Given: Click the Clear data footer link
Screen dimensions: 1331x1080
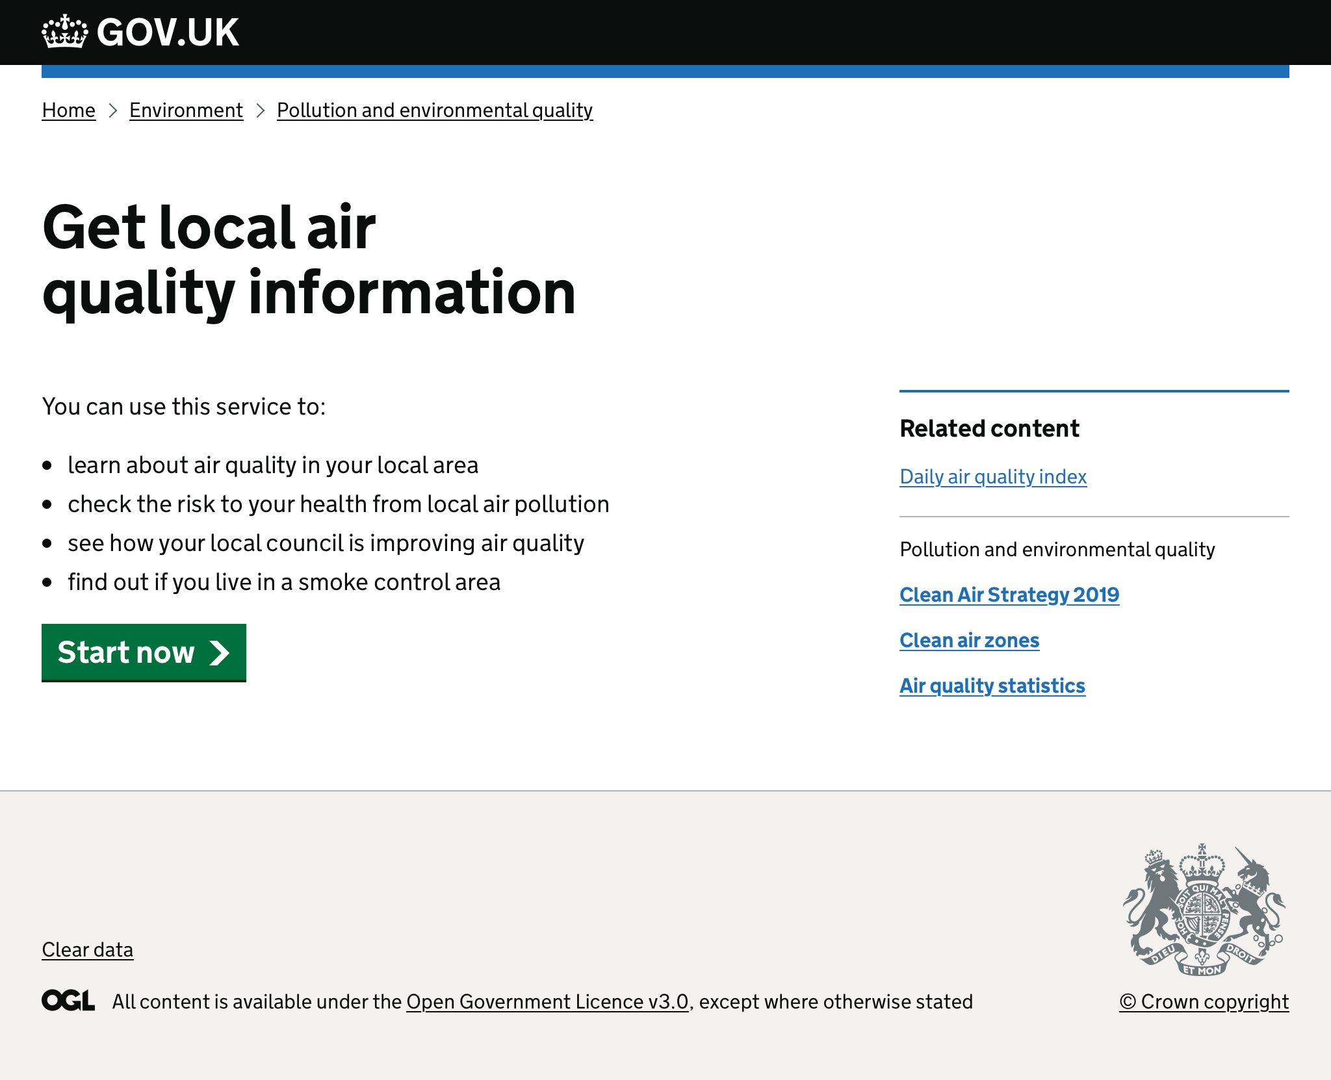Looking at the screenshot, I should [88, 950].
